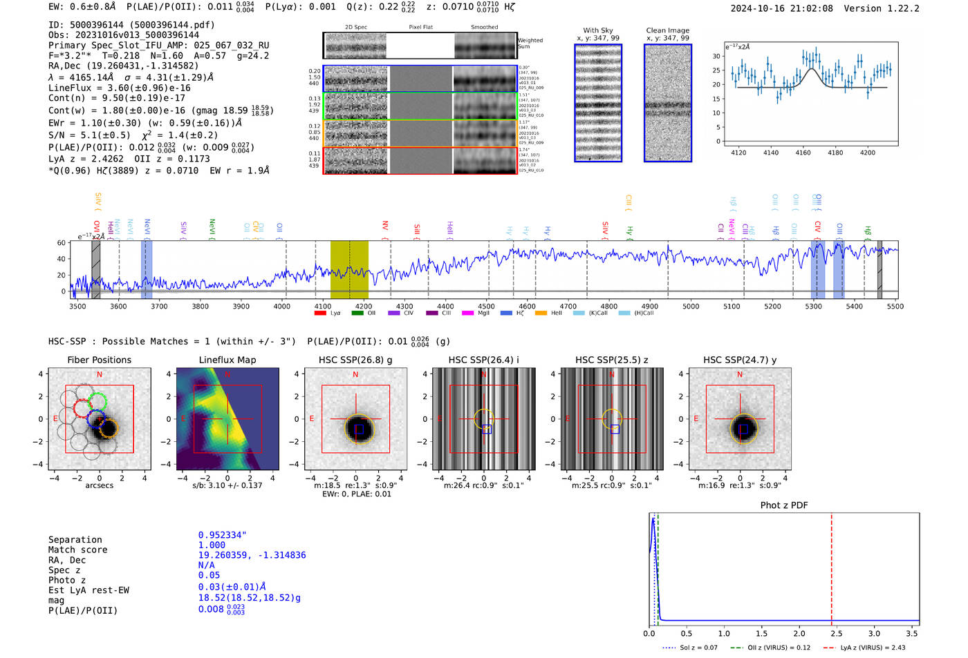Open the With Sky cutout image

click(598, 103)
